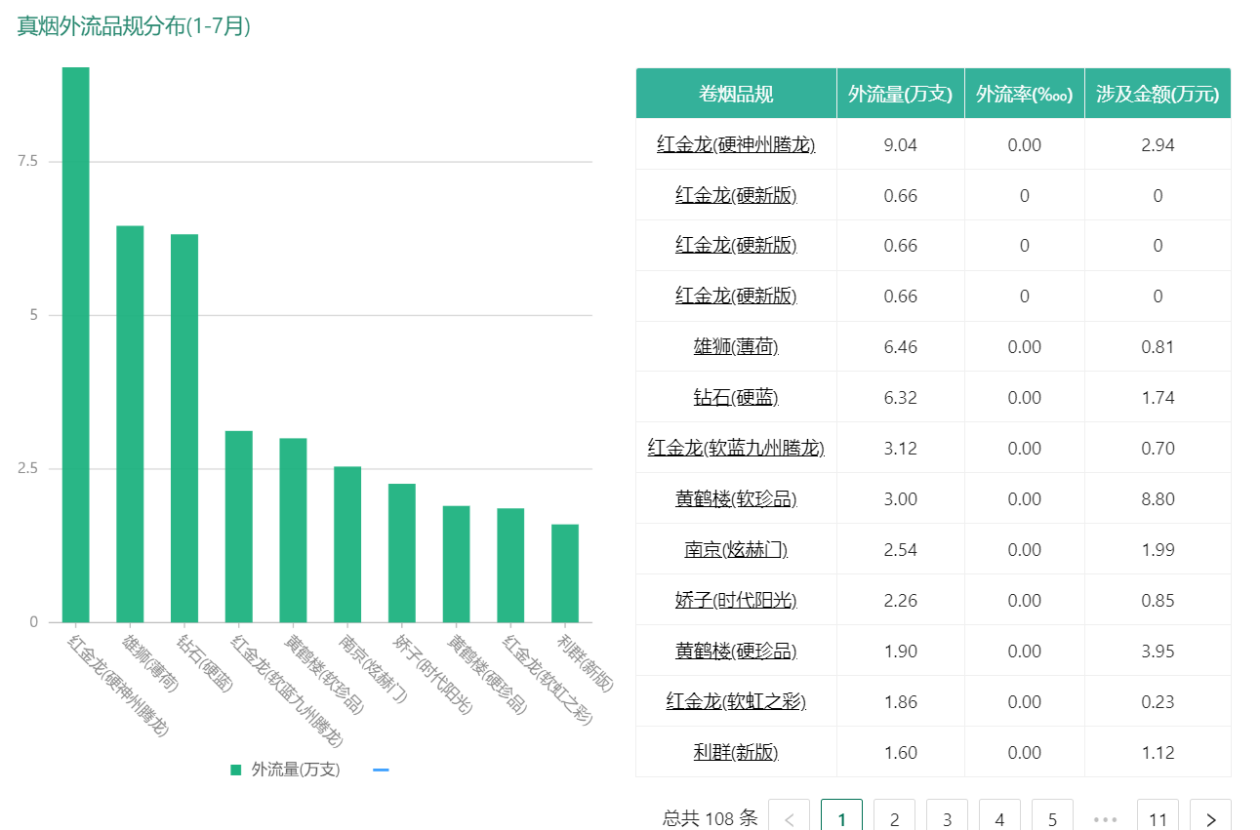
Task: Click the 1.86 outflow value cell
Action: 900,701
